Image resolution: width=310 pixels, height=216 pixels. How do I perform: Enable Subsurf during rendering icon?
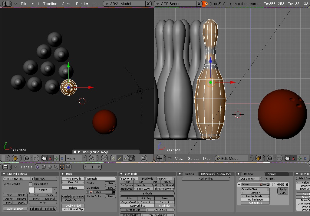tap(261, 184)
